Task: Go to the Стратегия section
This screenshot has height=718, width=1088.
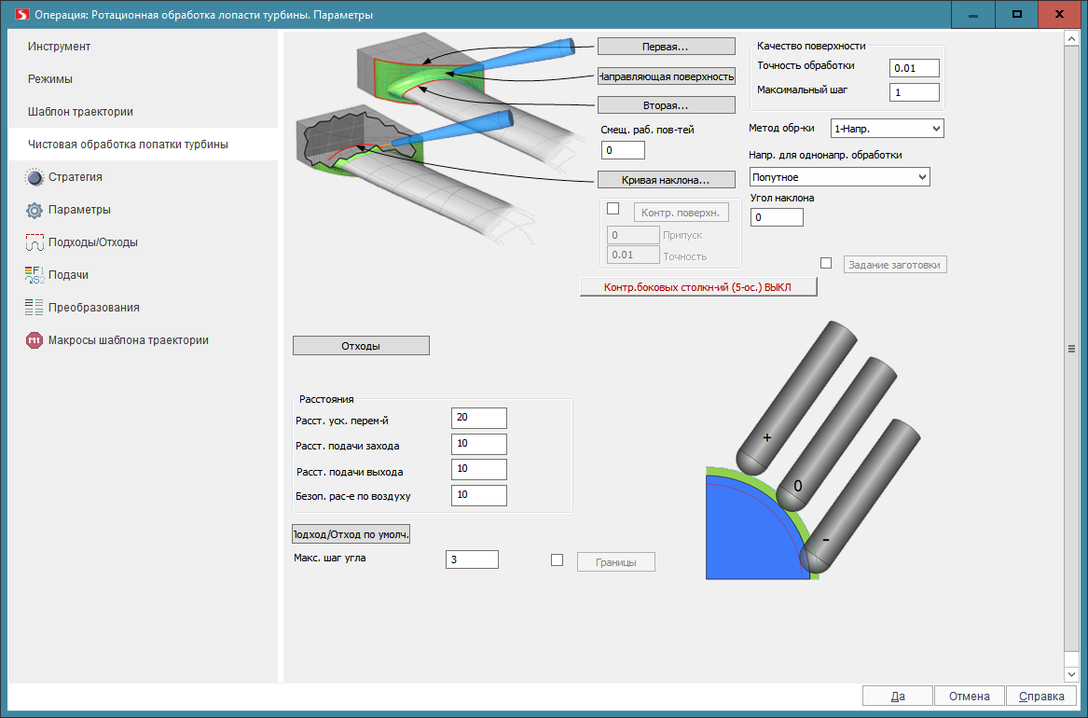Action: [75, 177]
